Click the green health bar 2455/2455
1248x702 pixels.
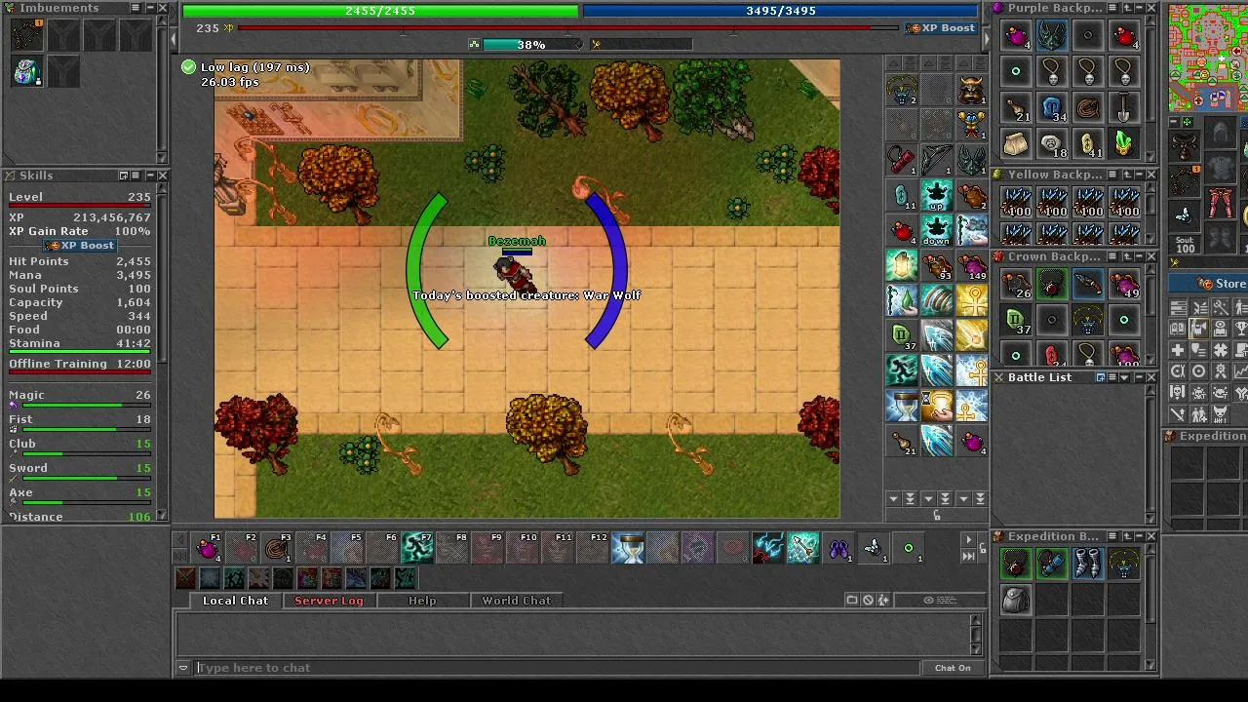click(380, 11)
